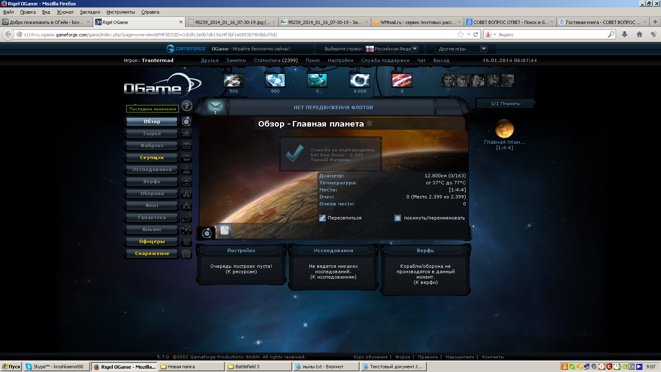Click spiral galaxy icon beside Галактика
This screenshot has width=661, height=372.
[x=187, y=217]
